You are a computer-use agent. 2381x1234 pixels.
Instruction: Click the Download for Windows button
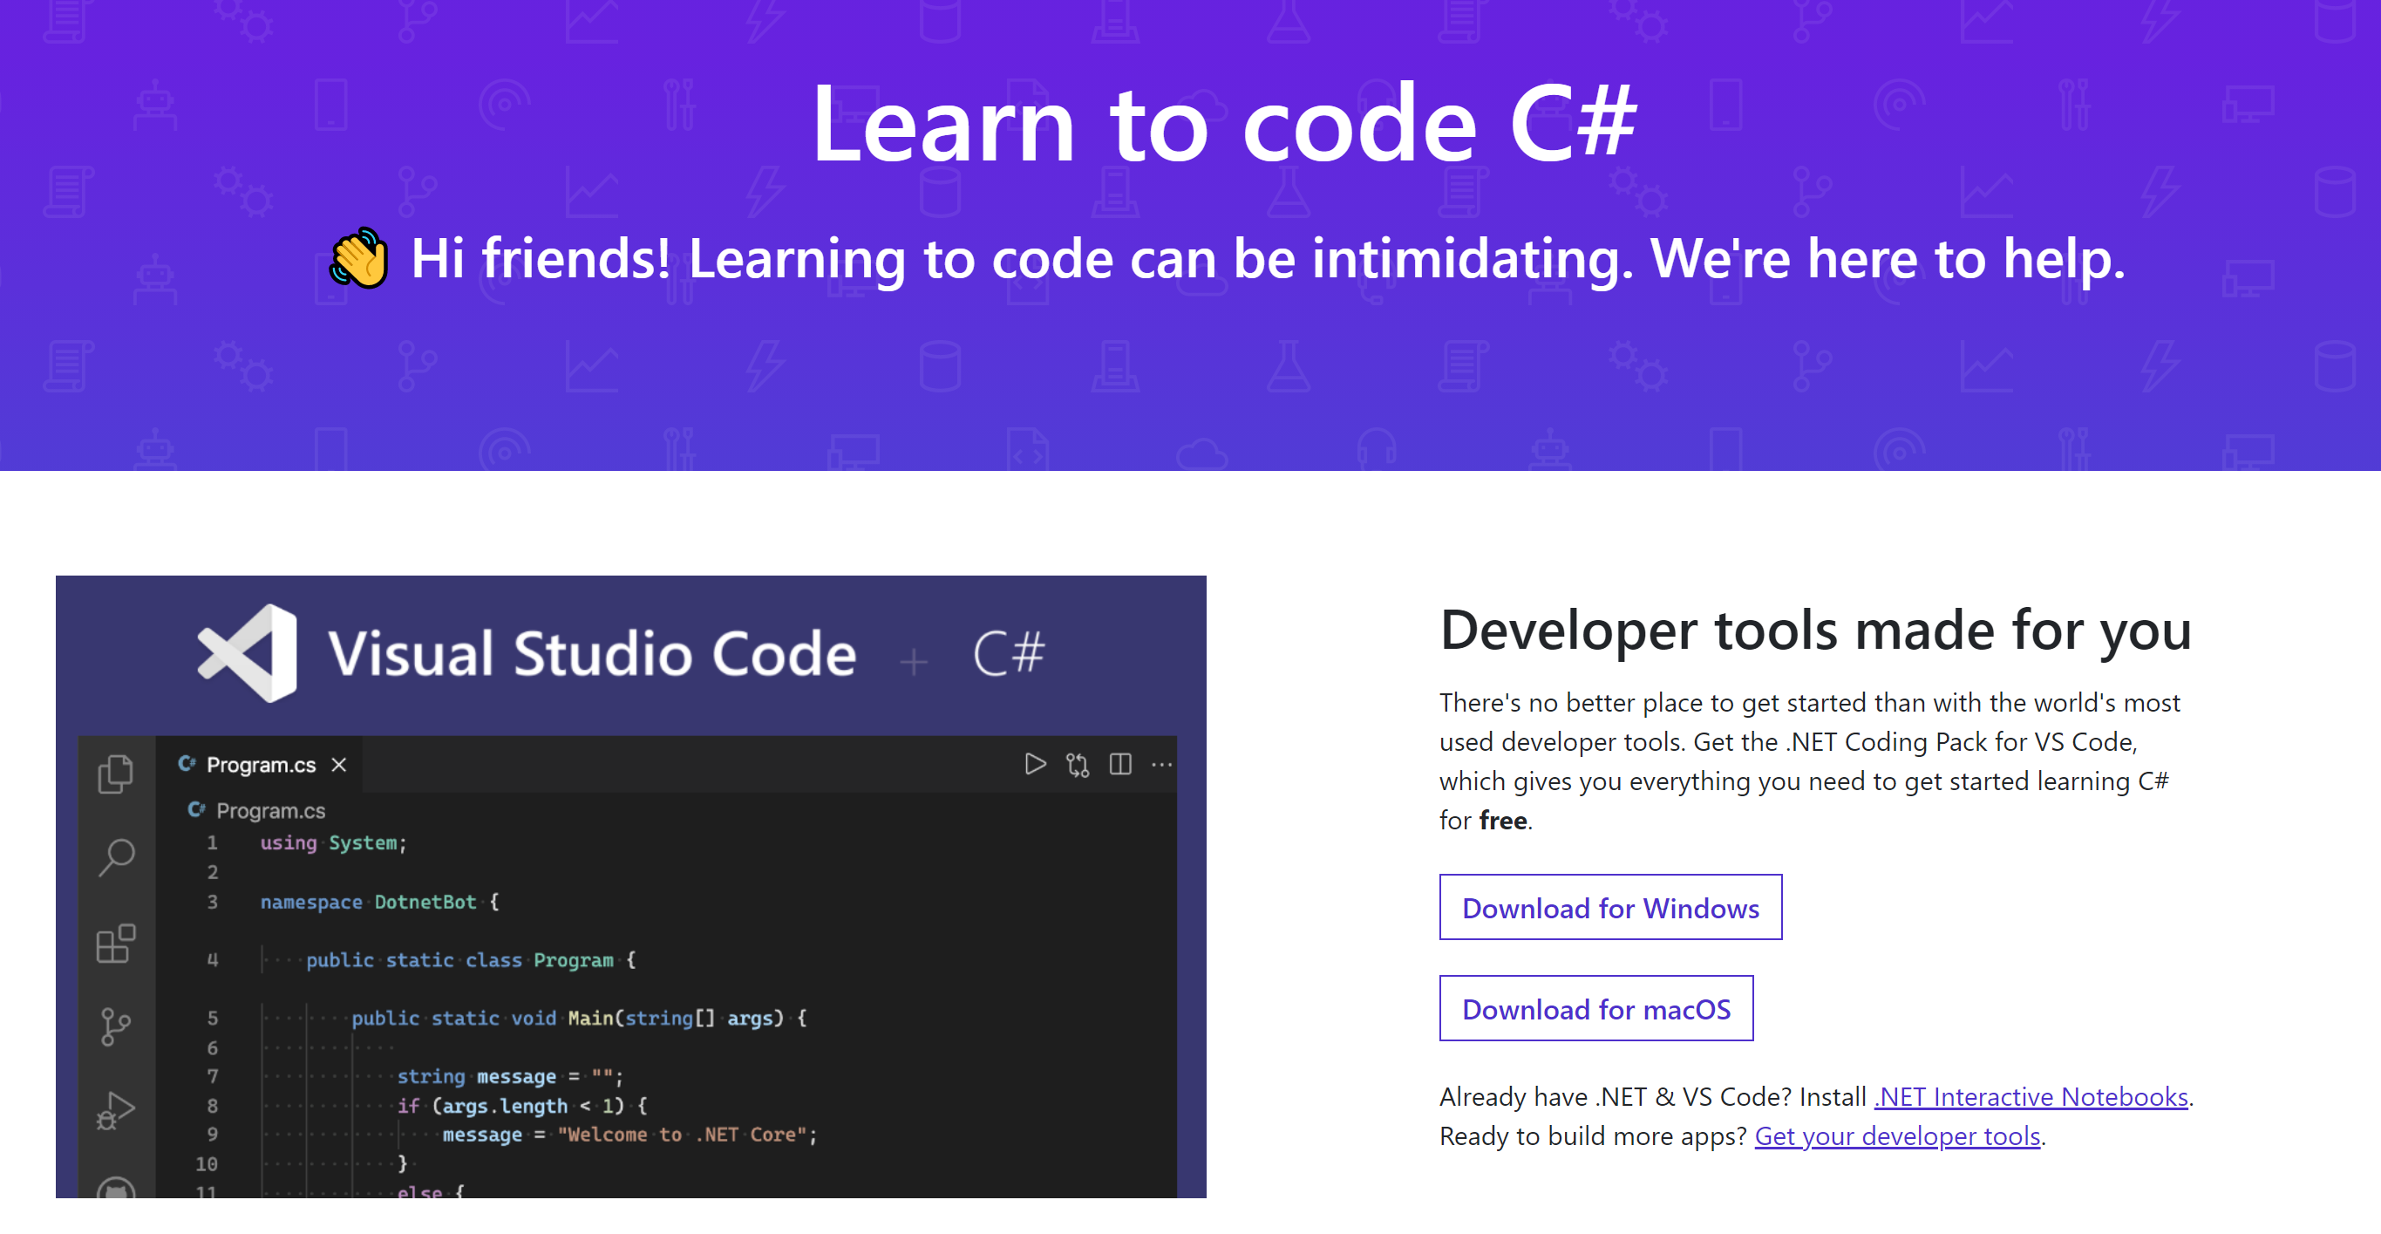coord(1610,907)
